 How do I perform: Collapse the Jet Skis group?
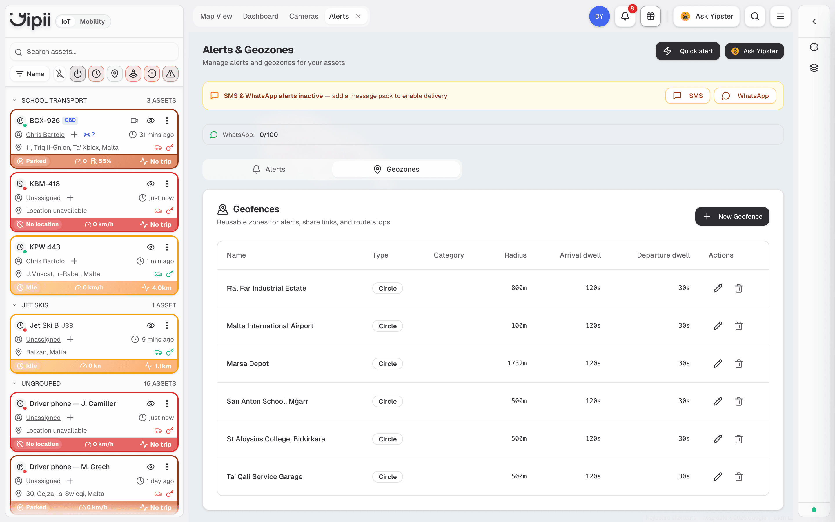[x=14, y=305]
